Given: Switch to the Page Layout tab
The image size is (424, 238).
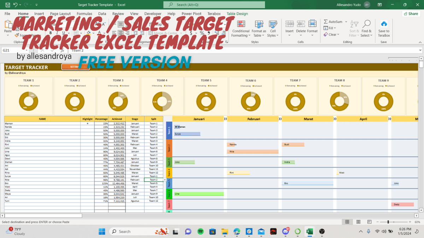Looking at the screenshot, I should pyautogui.click(x=61, y=14).
